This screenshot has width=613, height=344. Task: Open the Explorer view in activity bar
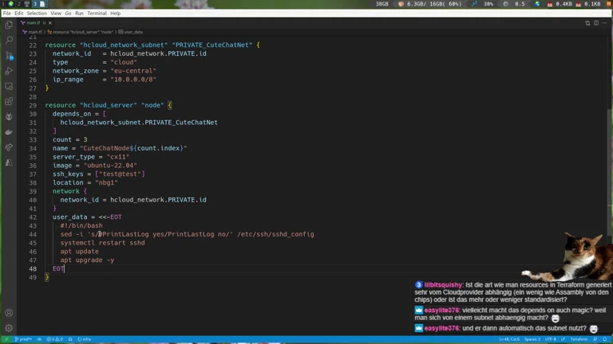tap(9, 25)
